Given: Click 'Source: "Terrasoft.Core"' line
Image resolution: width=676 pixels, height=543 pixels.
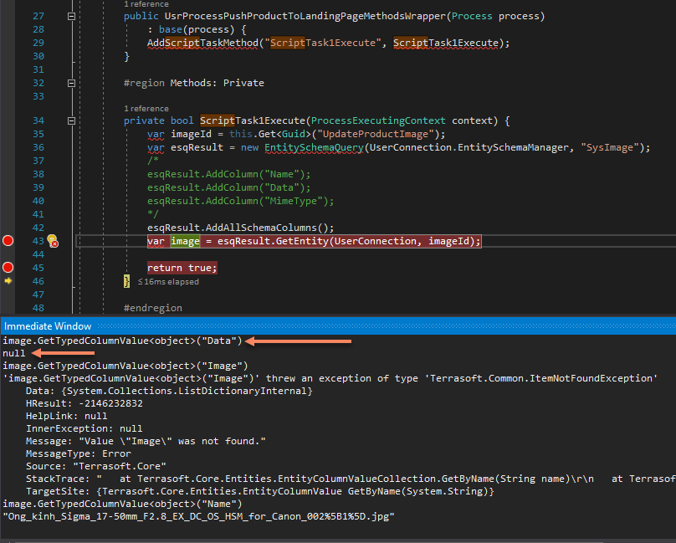Looking at the screenshot, I should click(96, 466).
